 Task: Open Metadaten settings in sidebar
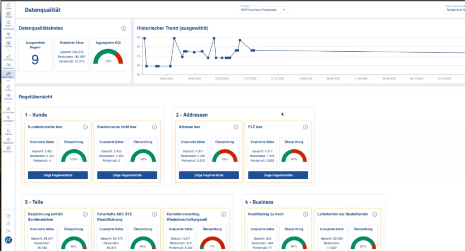8,140
